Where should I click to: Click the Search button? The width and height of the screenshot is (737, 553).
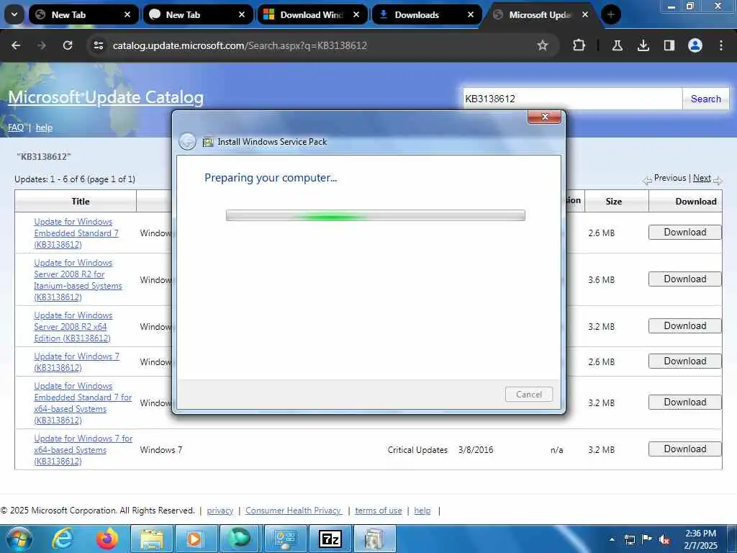point(705,99)
